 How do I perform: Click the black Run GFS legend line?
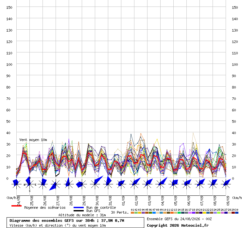(78, 211)
